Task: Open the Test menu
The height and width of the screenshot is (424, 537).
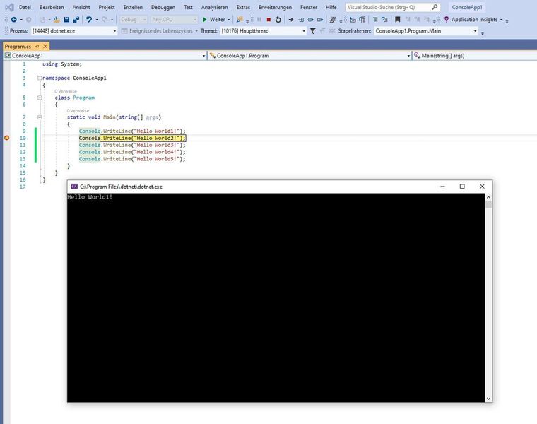Action: (188, 7)
